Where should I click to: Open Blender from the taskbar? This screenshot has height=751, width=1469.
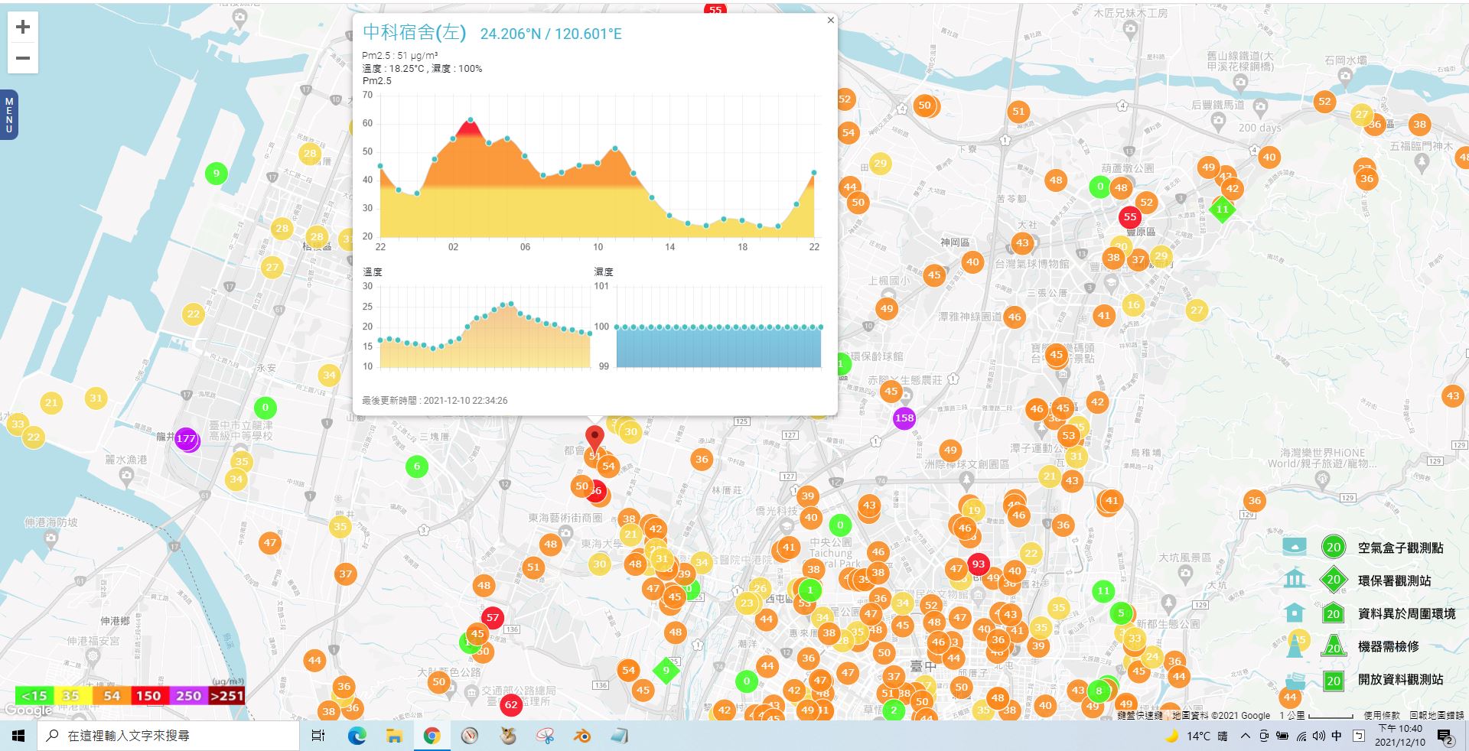[582, 736]
